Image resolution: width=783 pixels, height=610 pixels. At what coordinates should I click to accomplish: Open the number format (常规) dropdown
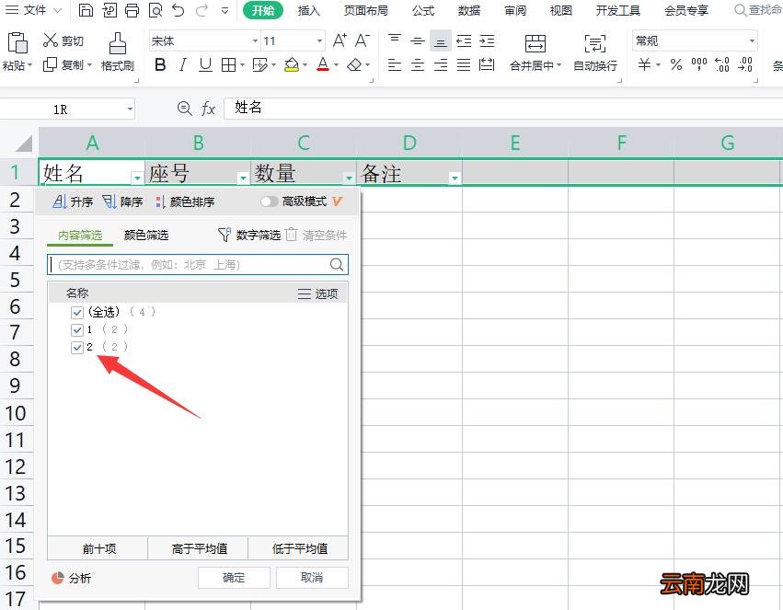pos(752,40)
